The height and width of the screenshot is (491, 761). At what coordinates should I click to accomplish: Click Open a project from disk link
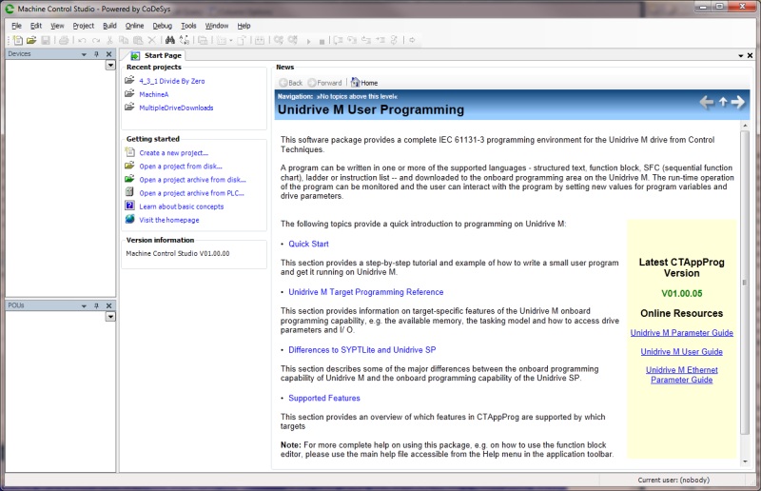181,167
